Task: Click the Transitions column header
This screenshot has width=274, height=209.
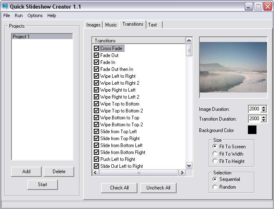Action: click(139, 40)
